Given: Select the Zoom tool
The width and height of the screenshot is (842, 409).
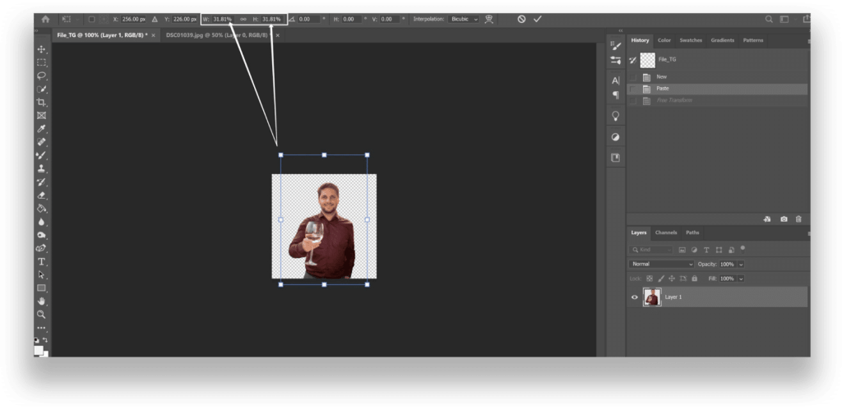Looking at the screenshot, I should tap(41, 315).
